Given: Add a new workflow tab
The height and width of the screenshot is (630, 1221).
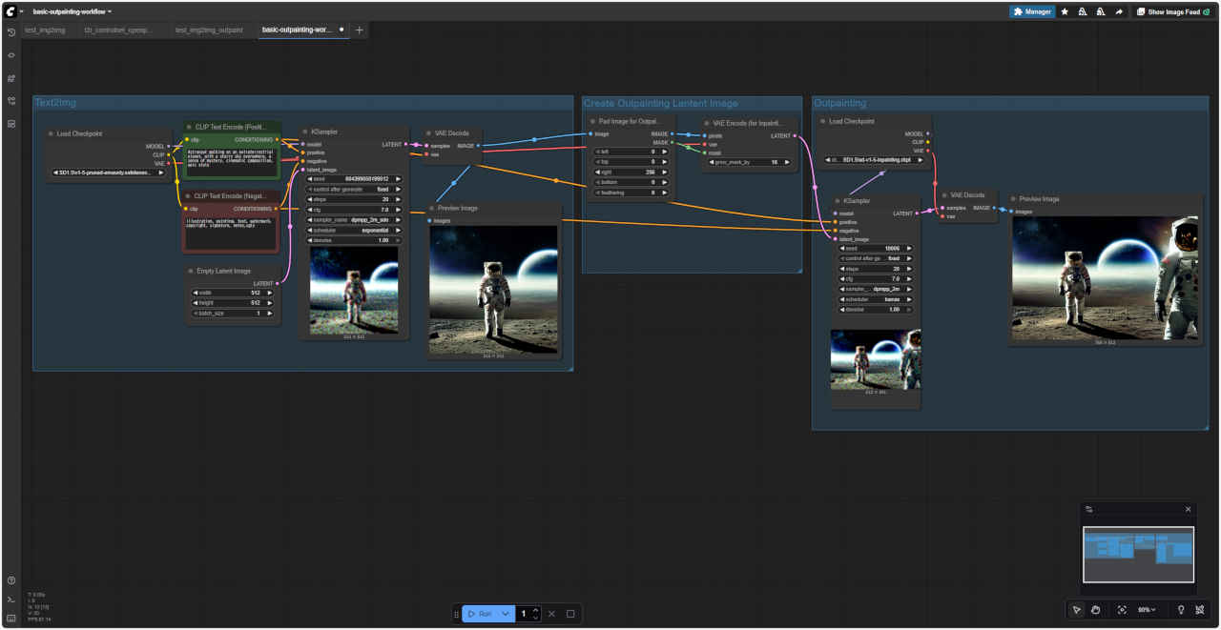Looking at the screenshot, I should click(x=360, y=30).
